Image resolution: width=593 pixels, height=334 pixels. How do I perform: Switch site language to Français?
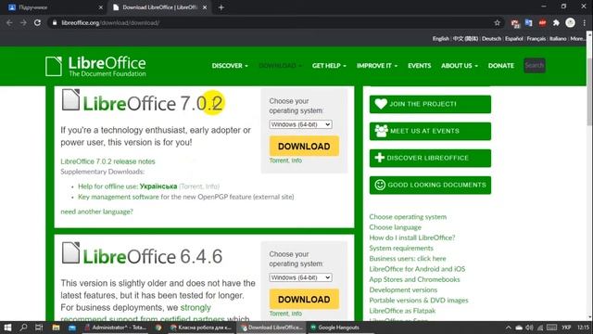pos(536,39)
